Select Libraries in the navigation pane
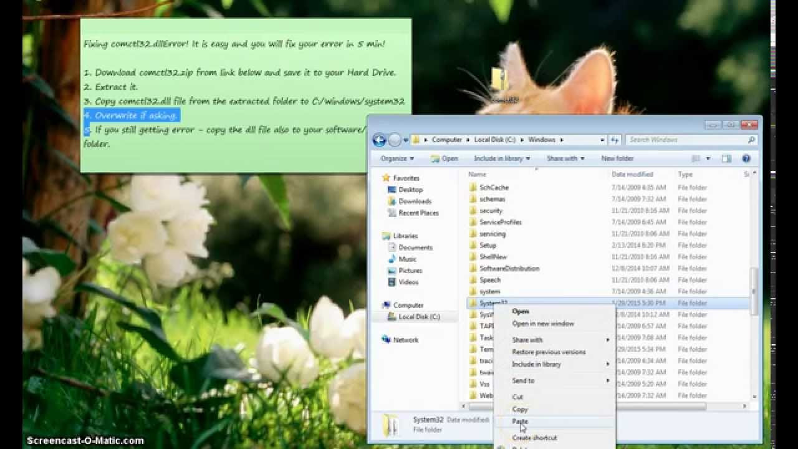 (405, 236)
